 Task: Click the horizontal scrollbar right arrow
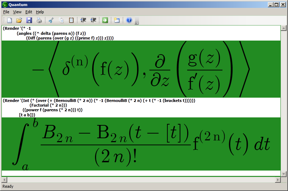pyautogui.click(x=278, y=180)
